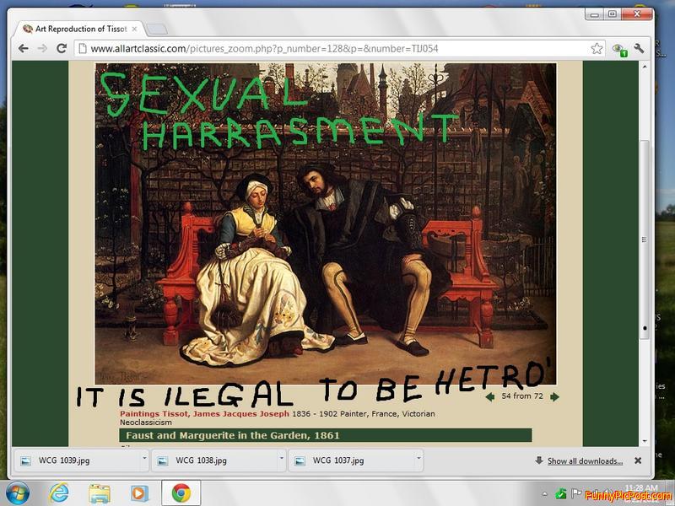Open the downloaded file WCG 1039.jpg
The width and height of the screenshot is (675, 506).
[x=78, y=460]
